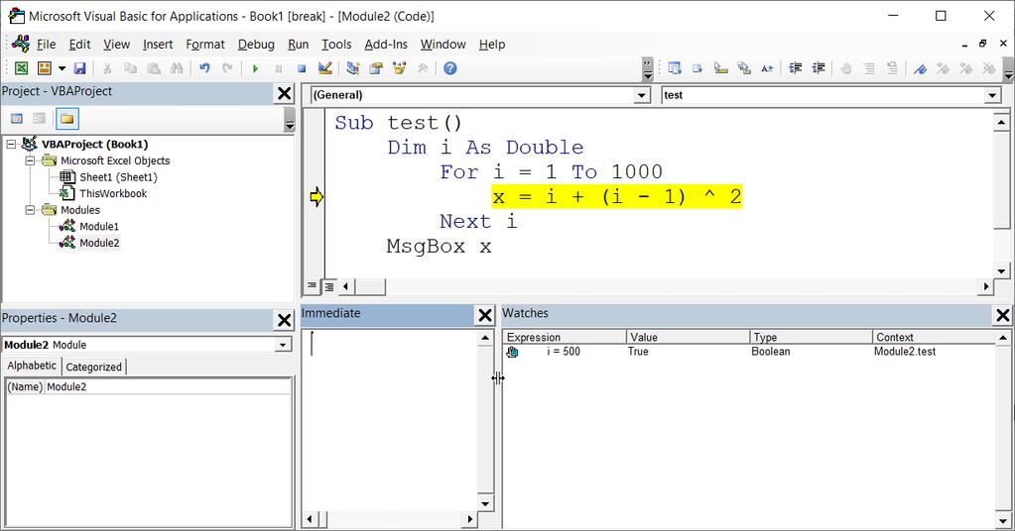Open the File menu
The width and height of the screenshot is (1015, 531).
pyautogui.click(x=46, y=45)
